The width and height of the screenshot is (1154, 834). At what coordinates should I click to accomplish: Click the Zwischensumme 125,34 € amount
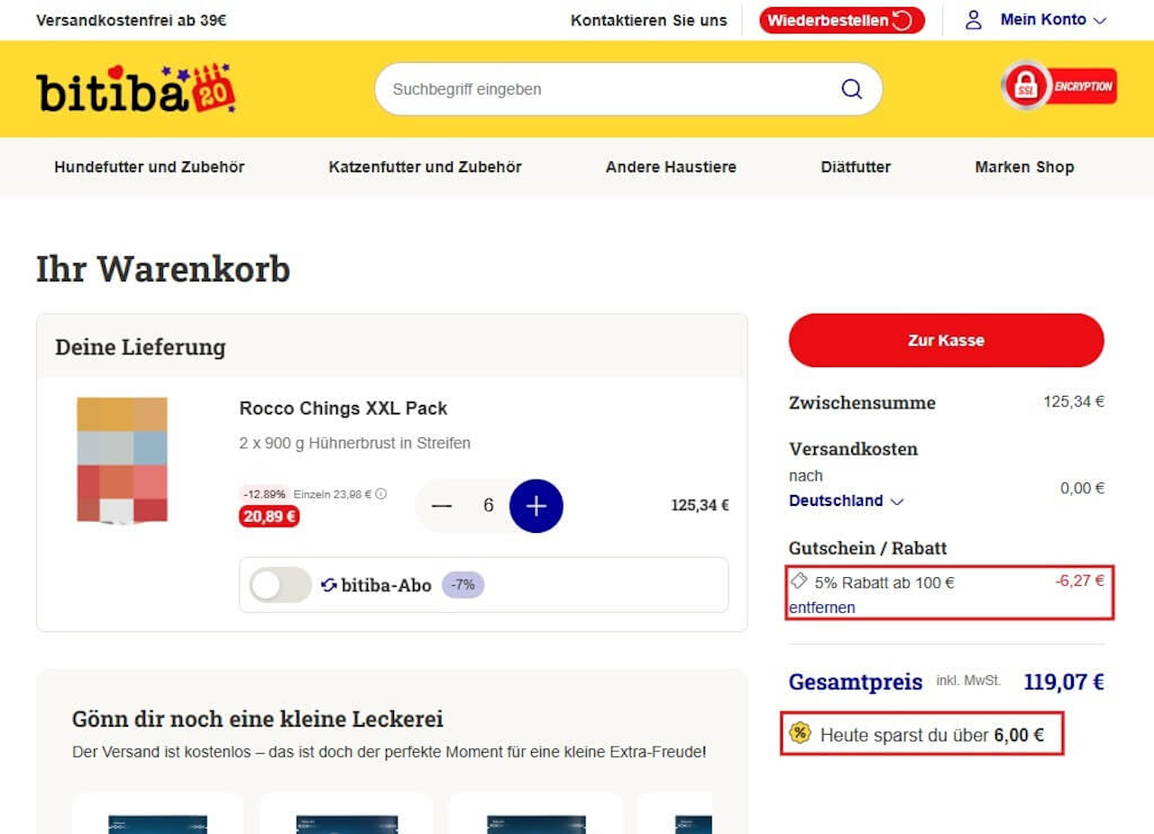[1074, 402]
